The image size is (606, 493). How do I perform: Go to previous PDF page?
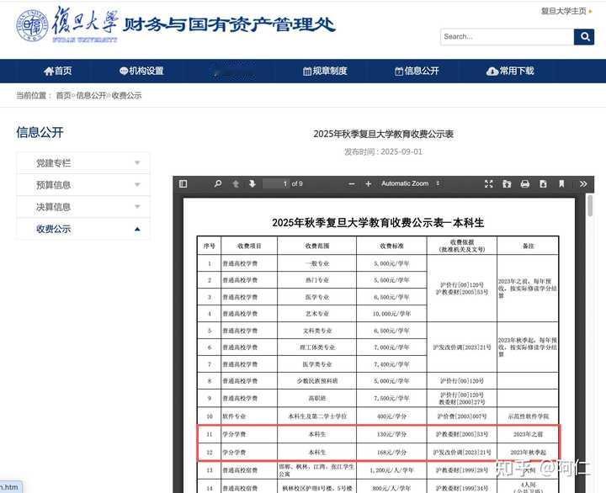tap(236, 184)
